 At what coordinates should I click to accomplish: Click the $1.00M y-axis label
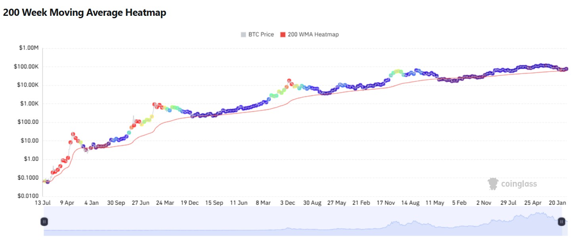(x=29, y=48)
